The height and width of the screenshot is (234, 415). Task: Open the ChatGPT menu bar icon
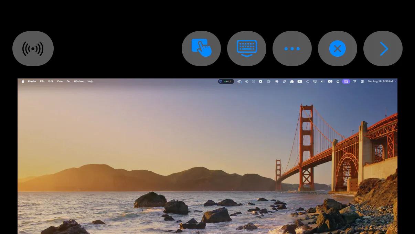[269, 82]
